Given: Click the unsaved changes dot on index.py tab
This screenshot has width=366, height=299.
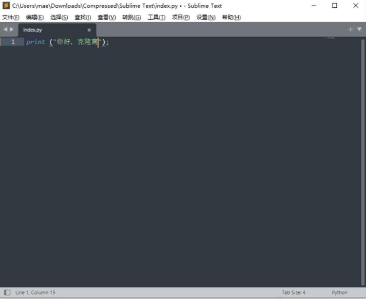Looking at the screenshot, I should click(x=89, y=30).
